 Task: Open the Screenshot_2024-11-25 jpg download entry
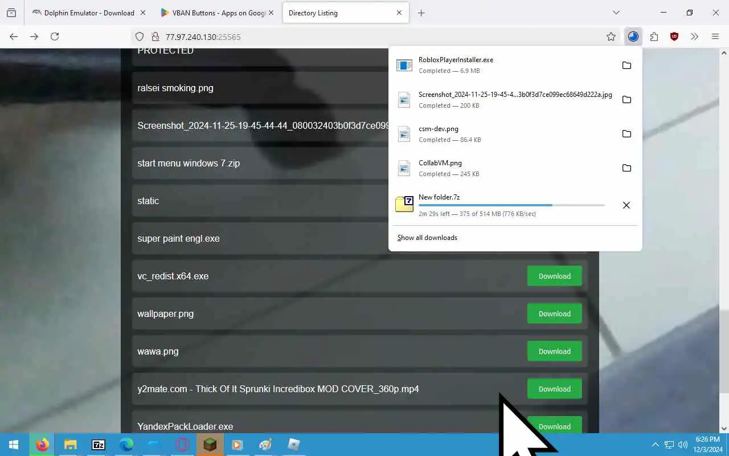(504, 99)
